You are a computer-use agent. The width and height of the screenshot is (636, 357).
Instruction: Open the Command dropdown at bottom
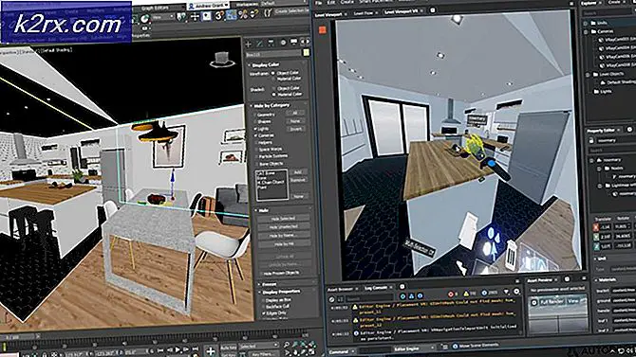(342, 351)
